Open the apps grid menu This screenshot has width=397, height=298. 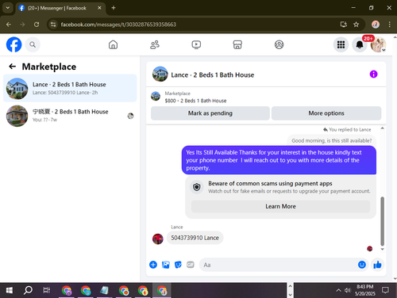click(x=341, y=44)
